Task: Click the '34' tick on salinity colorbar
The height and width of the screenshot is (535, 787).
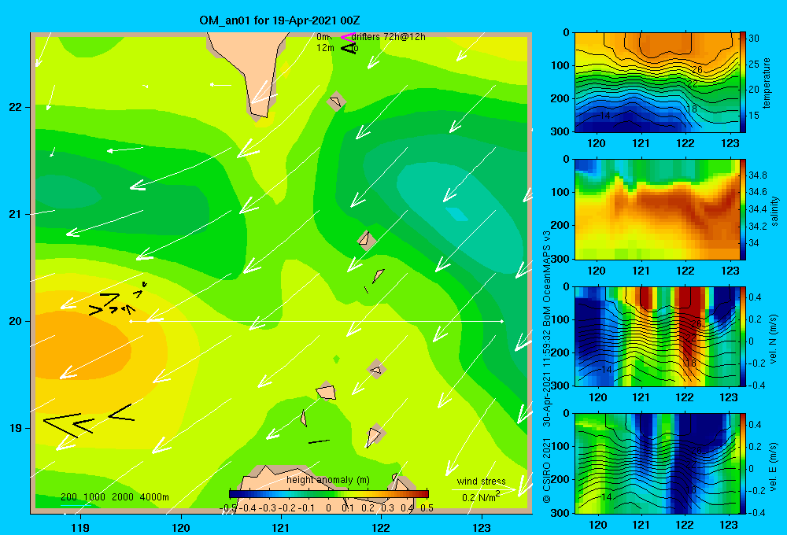Action: pyautogui.click(x=754, y=243)
